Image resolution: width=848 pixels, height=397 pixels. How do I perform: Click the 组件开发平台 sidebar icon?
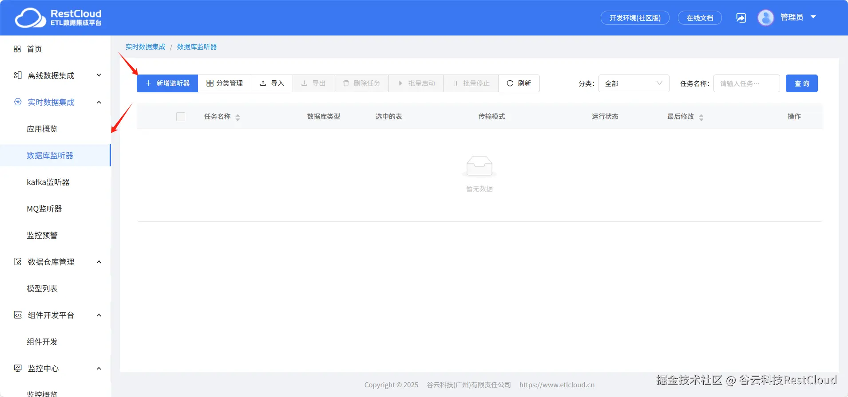18,315
